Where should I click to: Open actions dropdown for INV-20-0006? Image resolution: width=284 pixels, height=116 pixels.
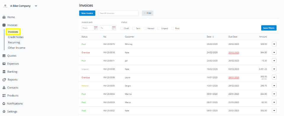tap(274, 77)
